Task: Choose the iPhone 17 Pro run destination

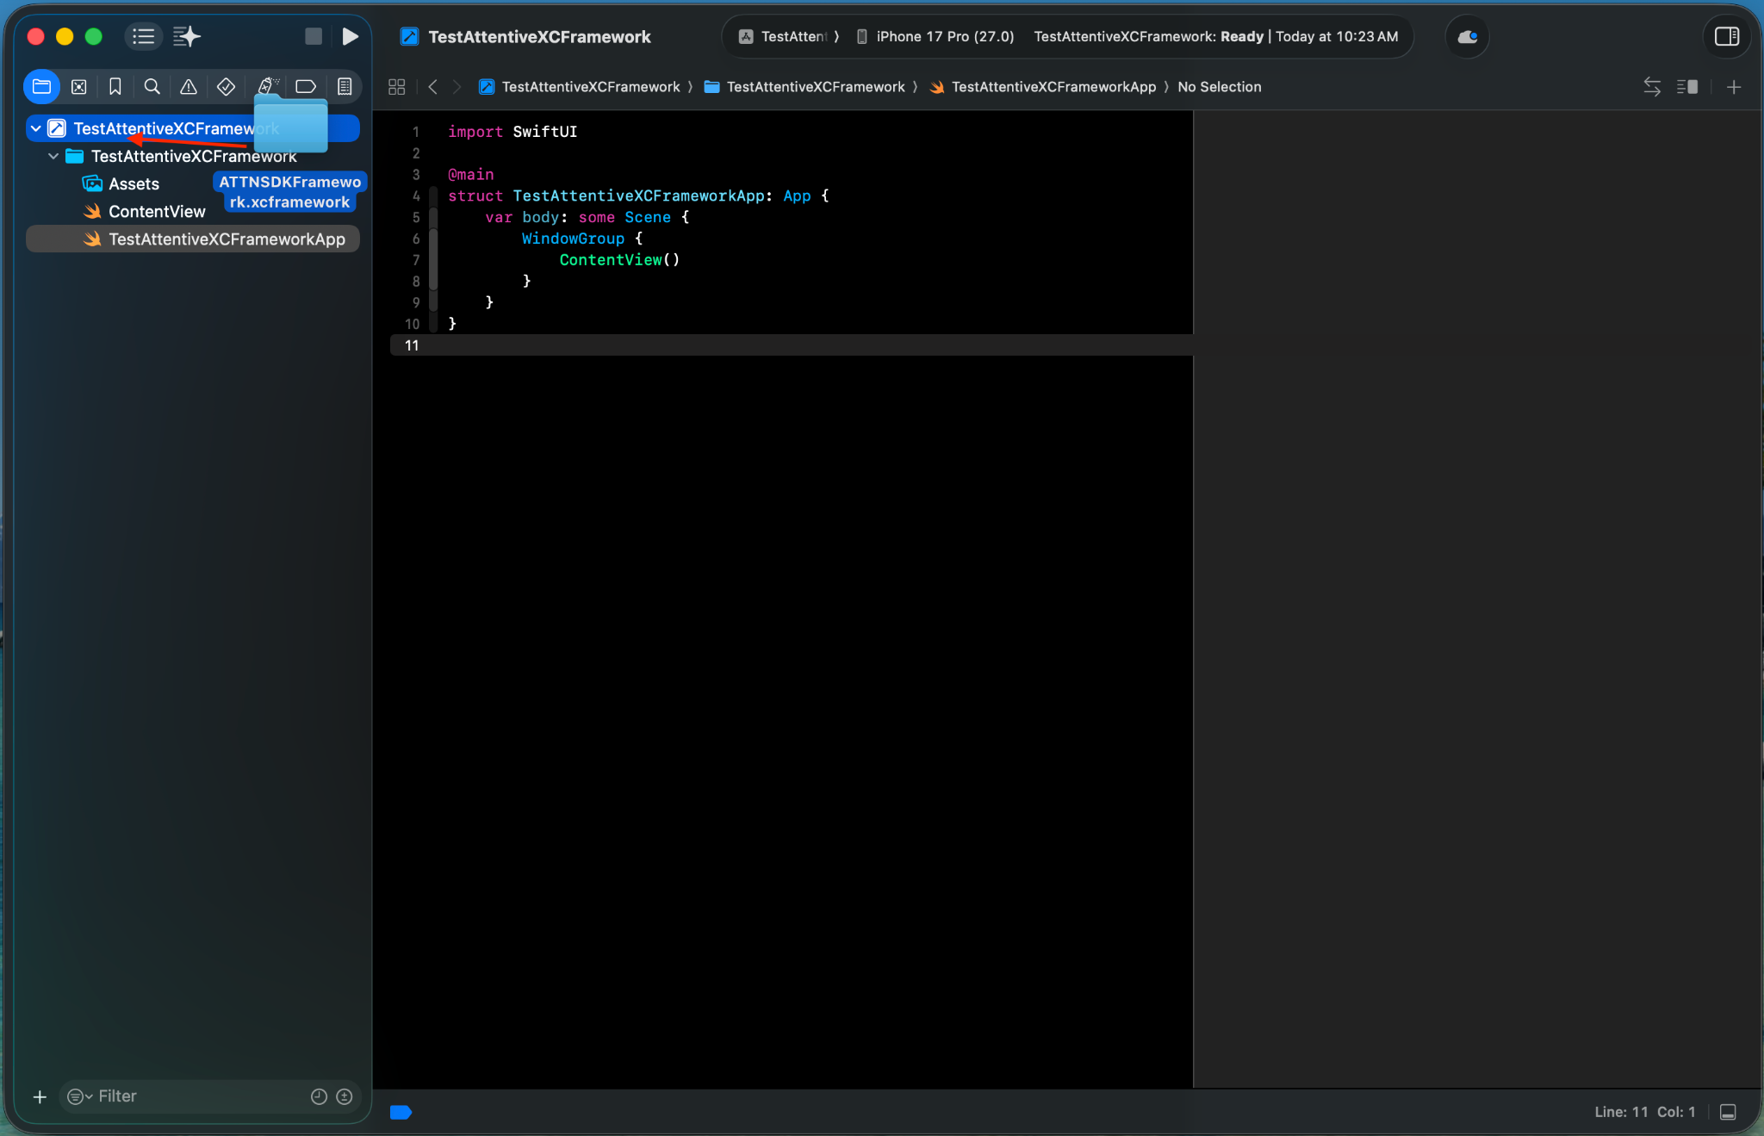Action: point(935,36)
